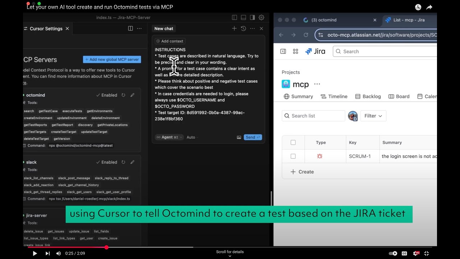
Task: Open the Backlog tab in Jira
Action: (x=368, y=96)
